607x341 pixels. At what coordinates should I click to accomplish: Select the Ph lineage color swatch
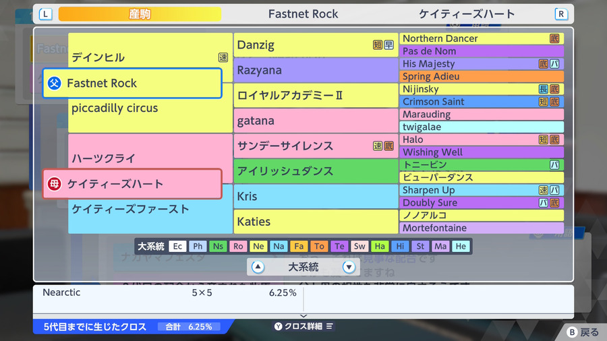pyautogui.click(x=198, y=246)
